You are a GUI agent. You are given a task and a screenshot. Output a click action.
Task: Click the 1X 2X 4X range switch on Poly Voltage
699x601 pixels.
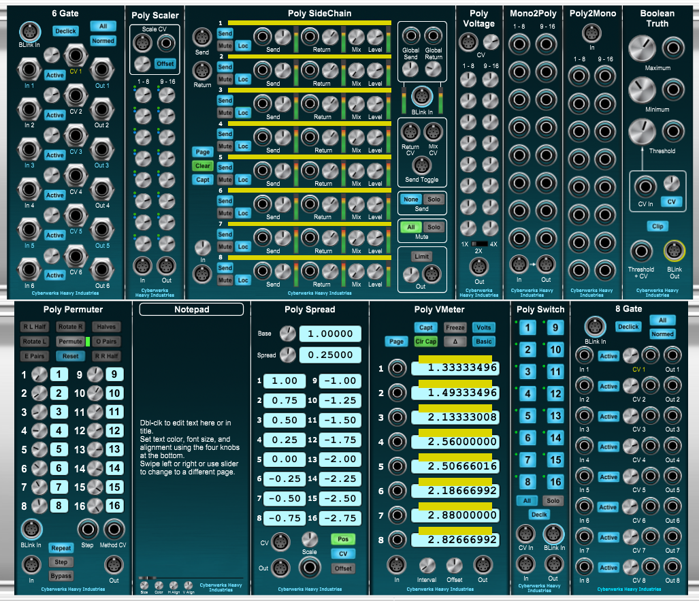click(480, 244)
